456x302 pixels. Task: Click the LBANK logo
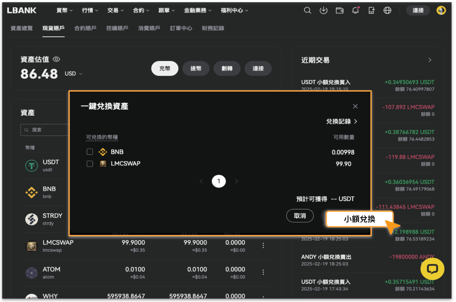pos(22,10)
